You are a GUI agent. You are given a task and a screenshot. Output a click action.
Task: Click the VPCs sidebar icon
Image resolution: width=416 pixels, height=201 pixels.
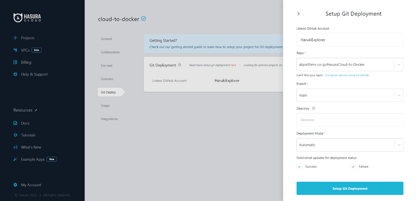(15, 50)
